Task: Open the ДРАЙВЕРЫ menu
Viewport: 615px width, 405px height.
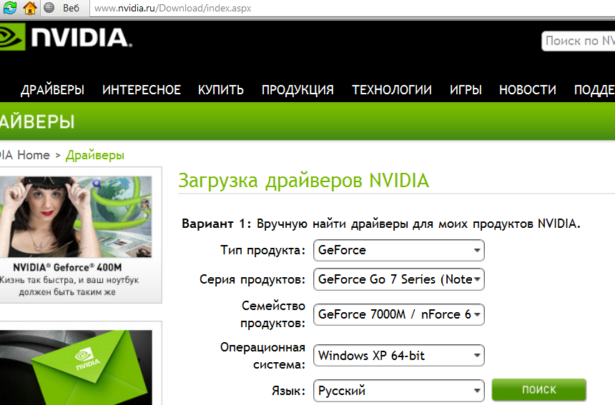Action: coord(52,90)
